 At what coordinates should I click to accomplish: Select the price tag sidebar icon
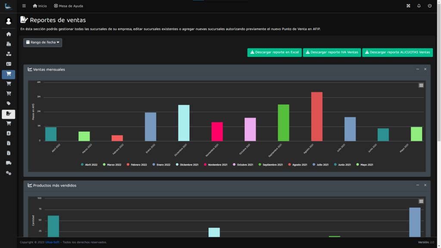(8, 103)
